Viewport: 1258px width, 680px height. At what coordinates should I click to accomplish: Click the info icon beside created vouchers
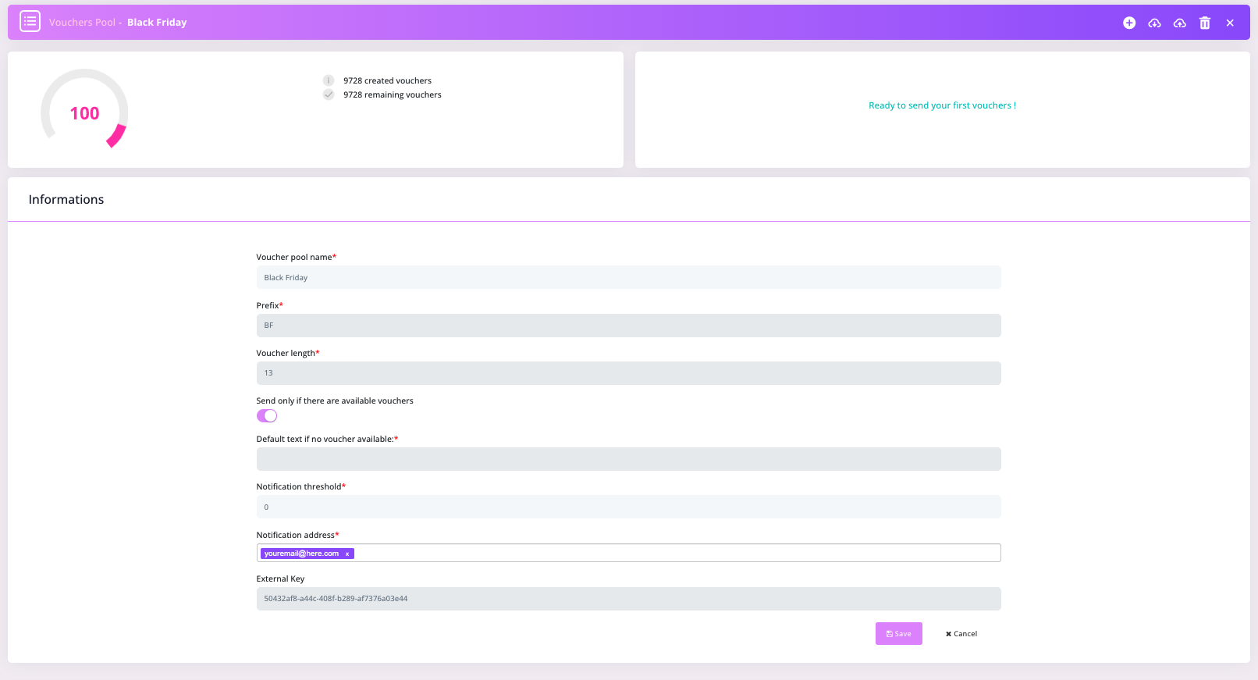329,80
